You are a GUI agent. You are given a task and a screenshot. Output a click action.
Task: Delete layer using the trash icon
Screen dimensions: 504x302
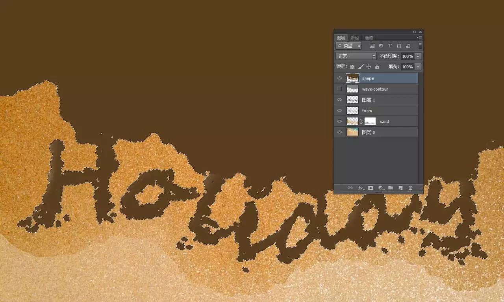click(410, 188)
